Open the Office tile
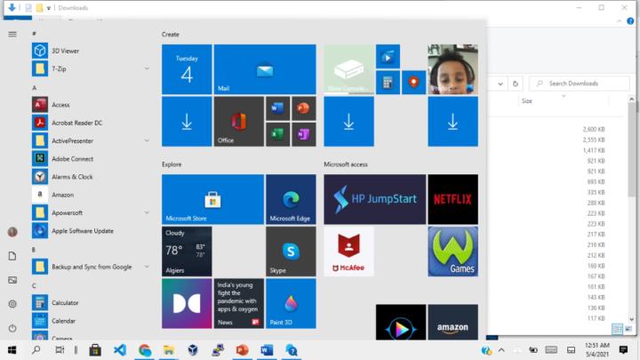Viewport: 640px width, 360px height. coord(238,122)
